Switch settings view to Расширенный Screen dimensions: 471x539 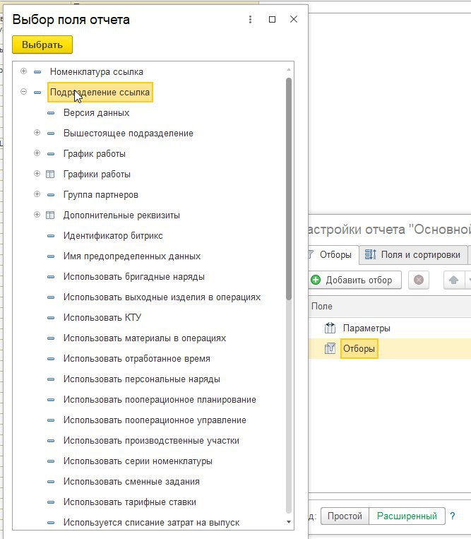pos(407,516)
